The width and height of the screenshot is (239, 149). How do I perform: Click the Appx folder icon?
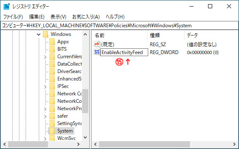(x=52, y=42)
